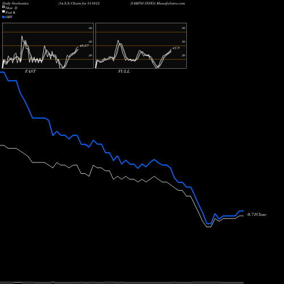Viewport: 284px width, 284px height.
Task: Click the 'Fast K' legend text
Action: pos(11,12)
